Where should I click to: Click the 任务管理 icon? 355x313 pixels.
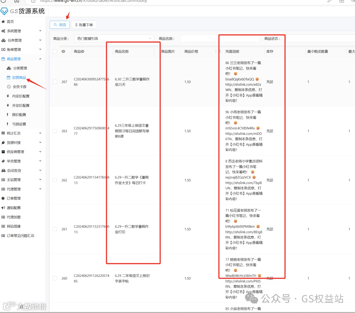tap(3, 40)
